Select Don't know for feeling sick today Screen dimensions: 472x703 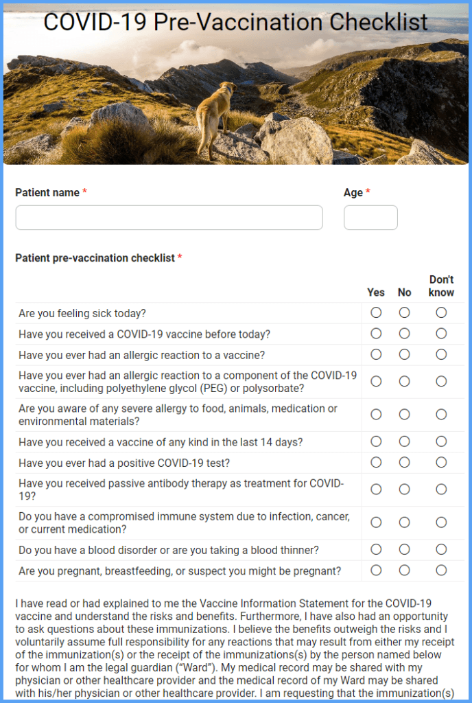441,312
